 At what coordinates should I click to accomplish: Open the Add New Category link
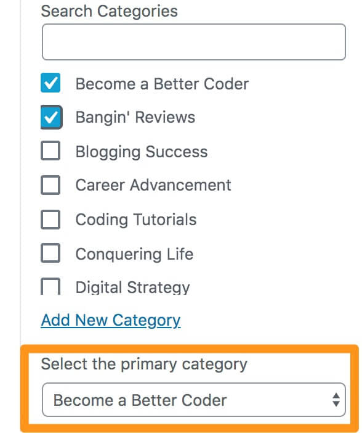click(x=111, y=321)
